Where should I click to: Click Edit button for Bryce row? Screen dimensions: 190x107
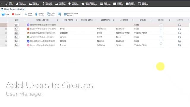point(17,29)
